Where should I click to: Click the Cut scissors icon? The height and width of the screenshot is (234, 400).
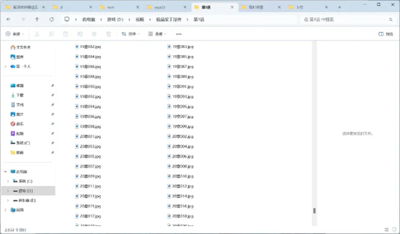pos(37,34)
